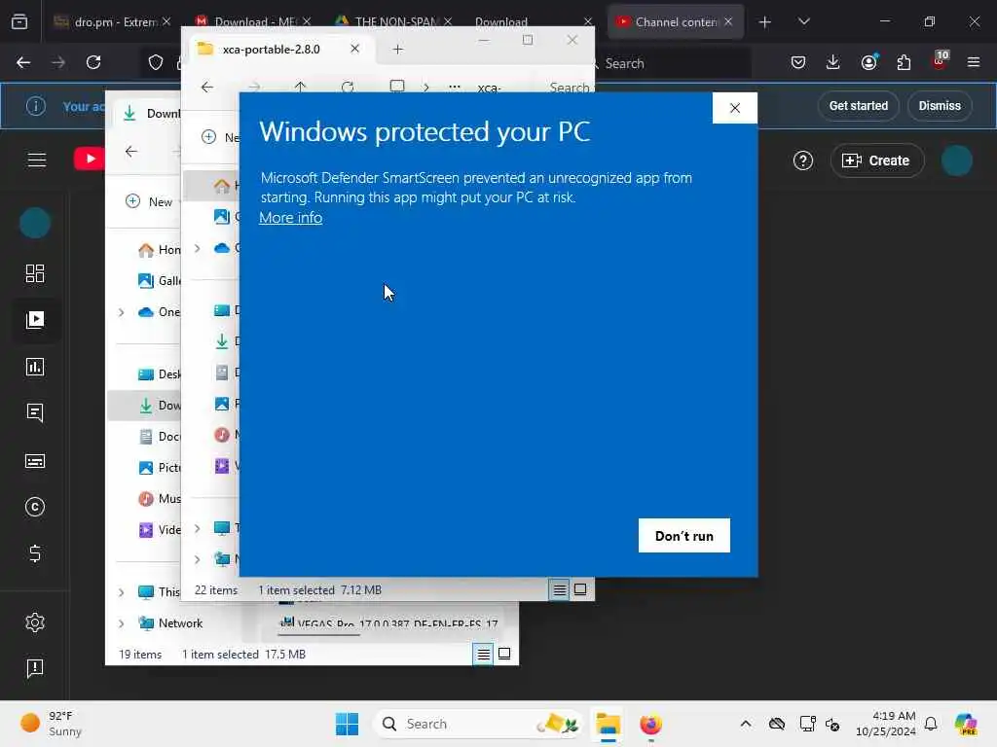Open the notifications bell in taskbar
Viewport: 997px width, 747px height.
point(931,724)
